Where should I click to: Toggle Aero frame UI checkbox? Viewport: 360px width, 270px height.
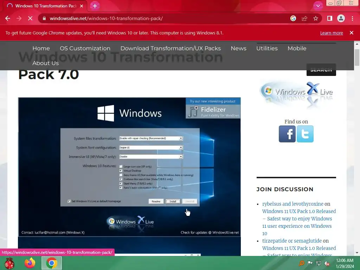(x=121, y=175)
